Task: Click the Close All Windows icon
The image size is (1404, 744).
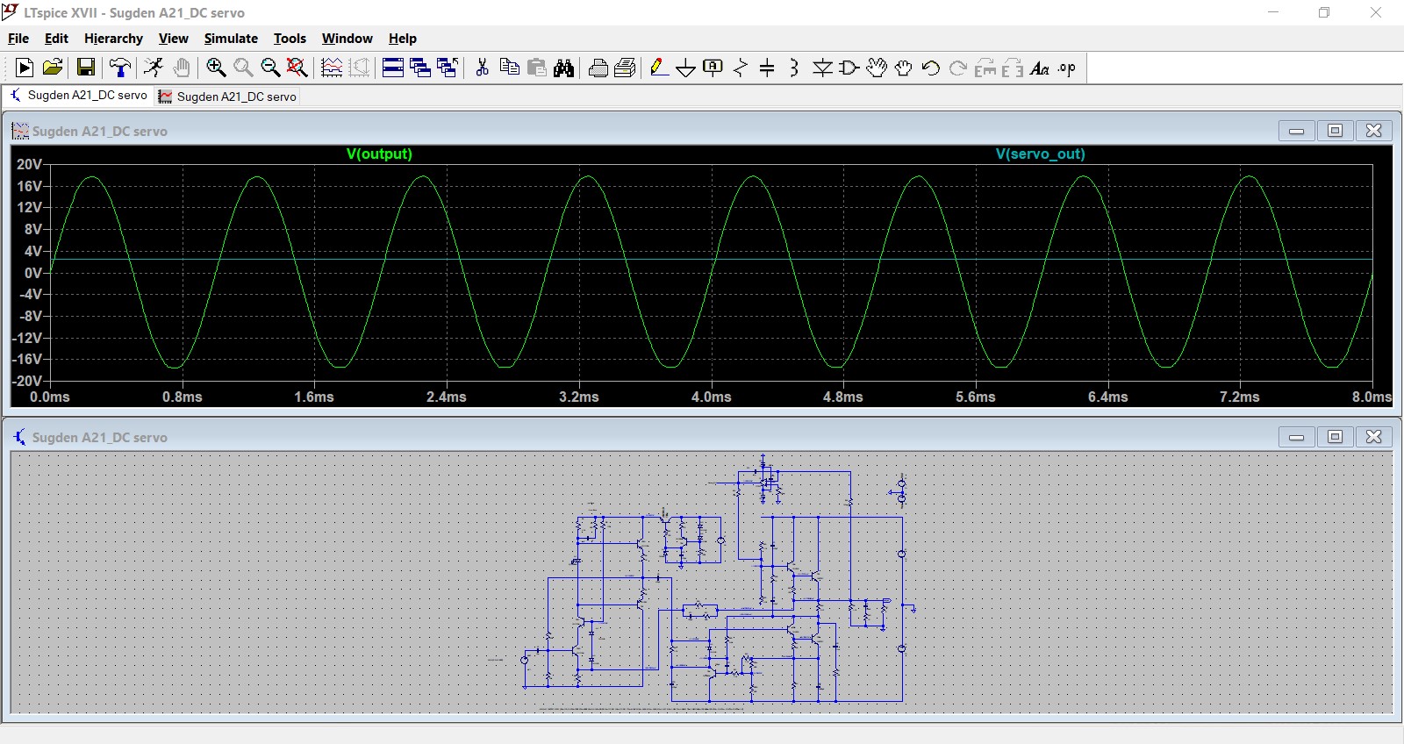Action: 448,68
